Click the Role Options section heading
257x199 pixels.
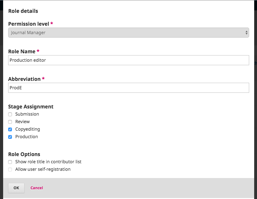click(24, 154)
